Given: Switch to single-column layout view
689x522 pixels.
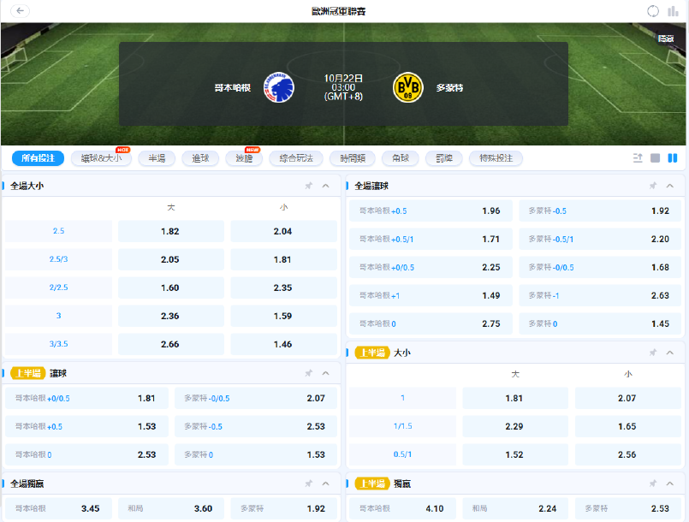Looking at the screenshot, I should pos(655,158).
